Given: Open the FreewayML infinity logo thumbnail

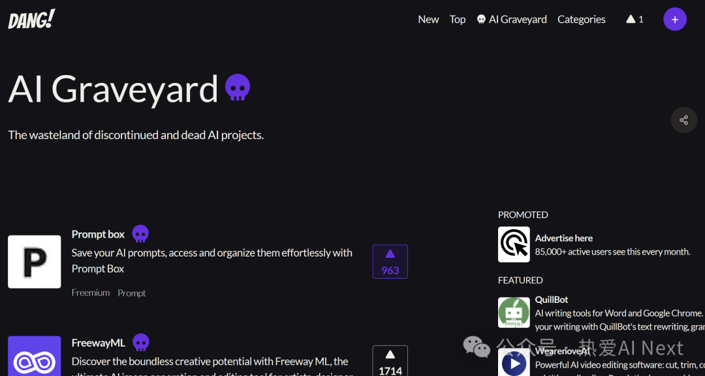Looking at the screenshot, I should tap(34, 356).
